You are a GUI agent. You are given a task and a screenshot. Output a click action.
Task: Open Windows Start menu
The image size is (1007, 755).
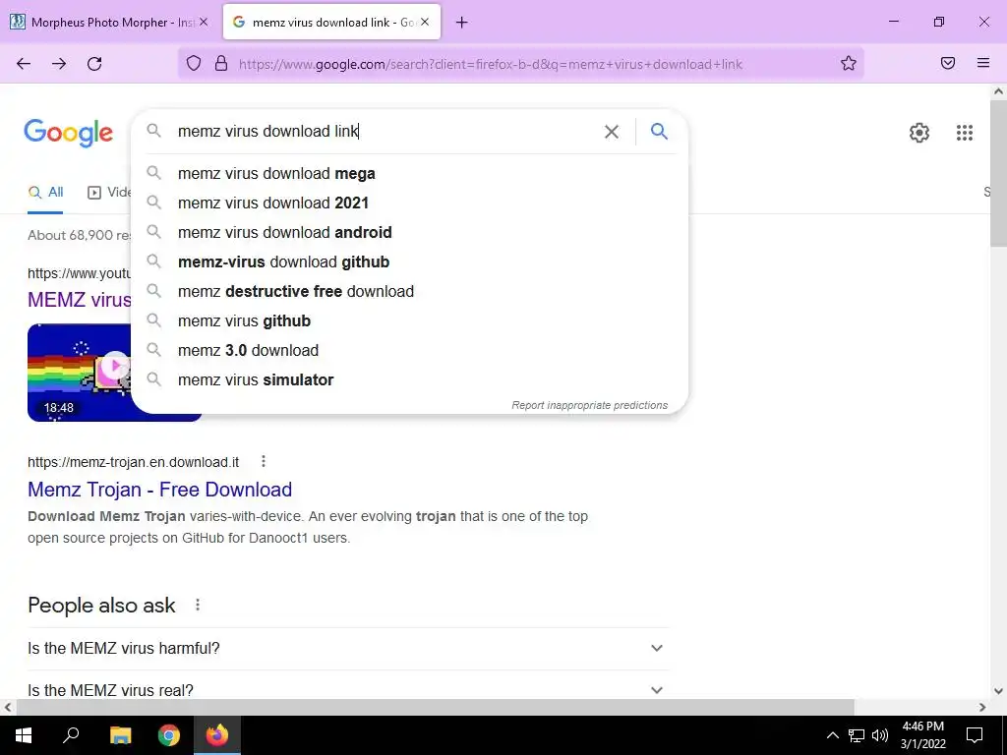(24, 735)
